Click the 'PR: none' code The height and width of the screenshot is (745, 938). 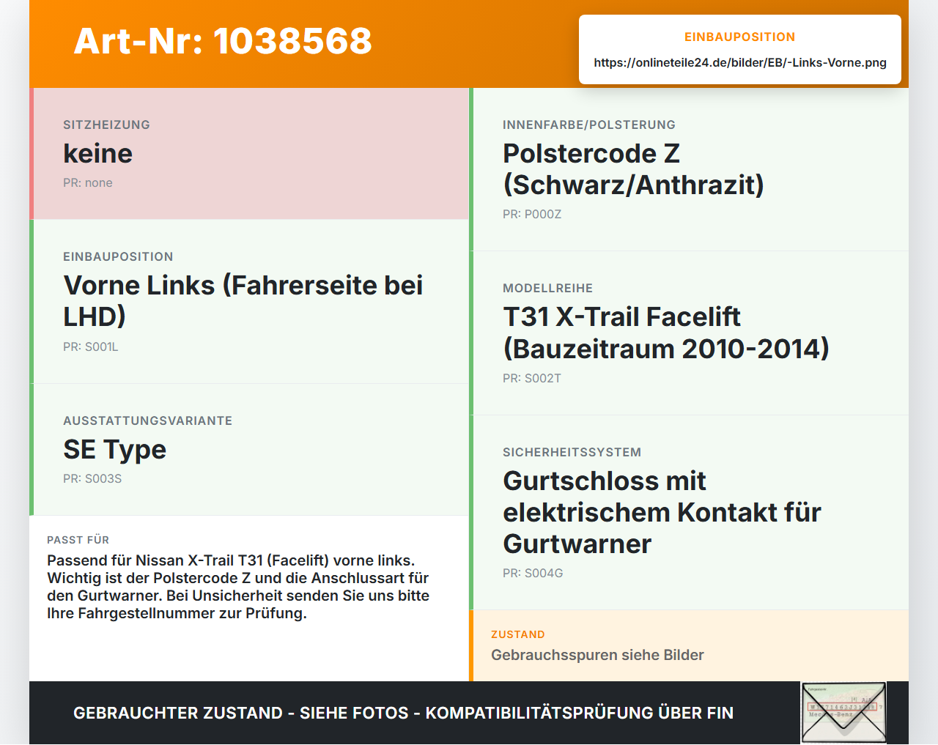coord(88,183)
